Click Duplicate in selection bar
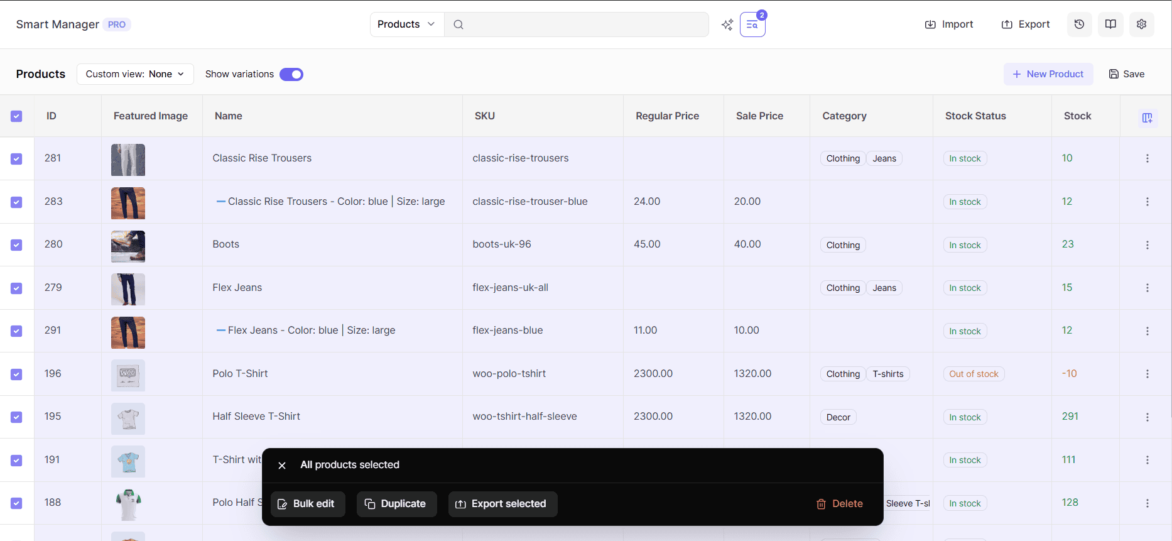 396,504
